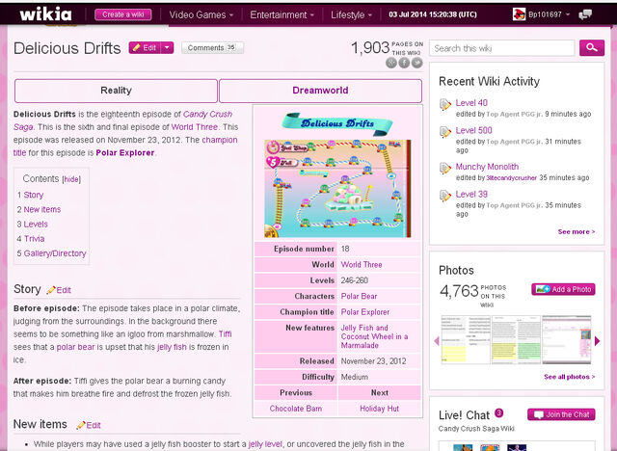This screenshot has height=451, width=617.
Task: Click the edit icon beside Level 39
Action: (x=444, y=196)
